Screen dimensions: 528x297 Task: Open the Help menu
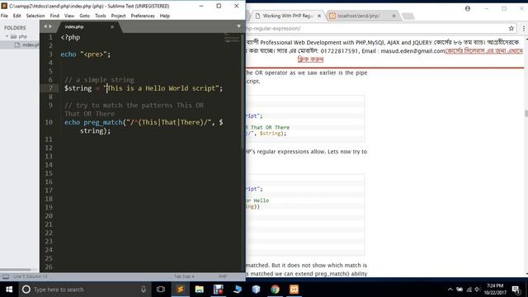click(165, 16)
